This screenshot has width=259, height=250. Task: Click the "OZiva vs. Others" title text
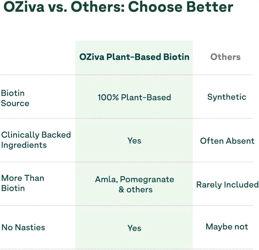[63, 7]
